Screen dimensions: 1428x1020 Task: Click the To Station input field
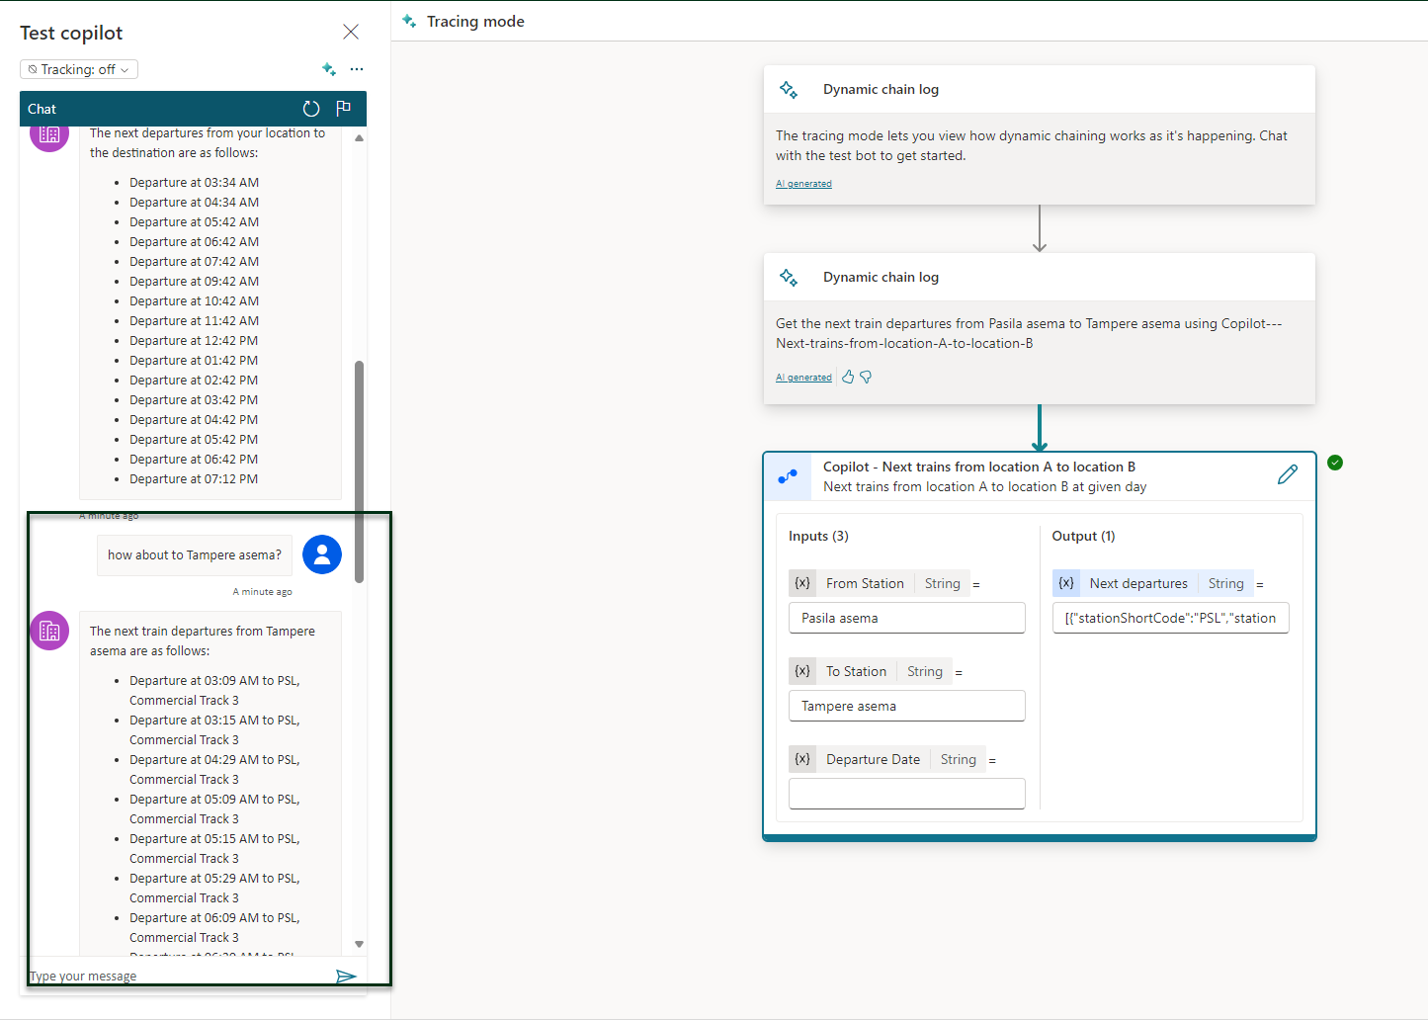[x=906, y=706]
